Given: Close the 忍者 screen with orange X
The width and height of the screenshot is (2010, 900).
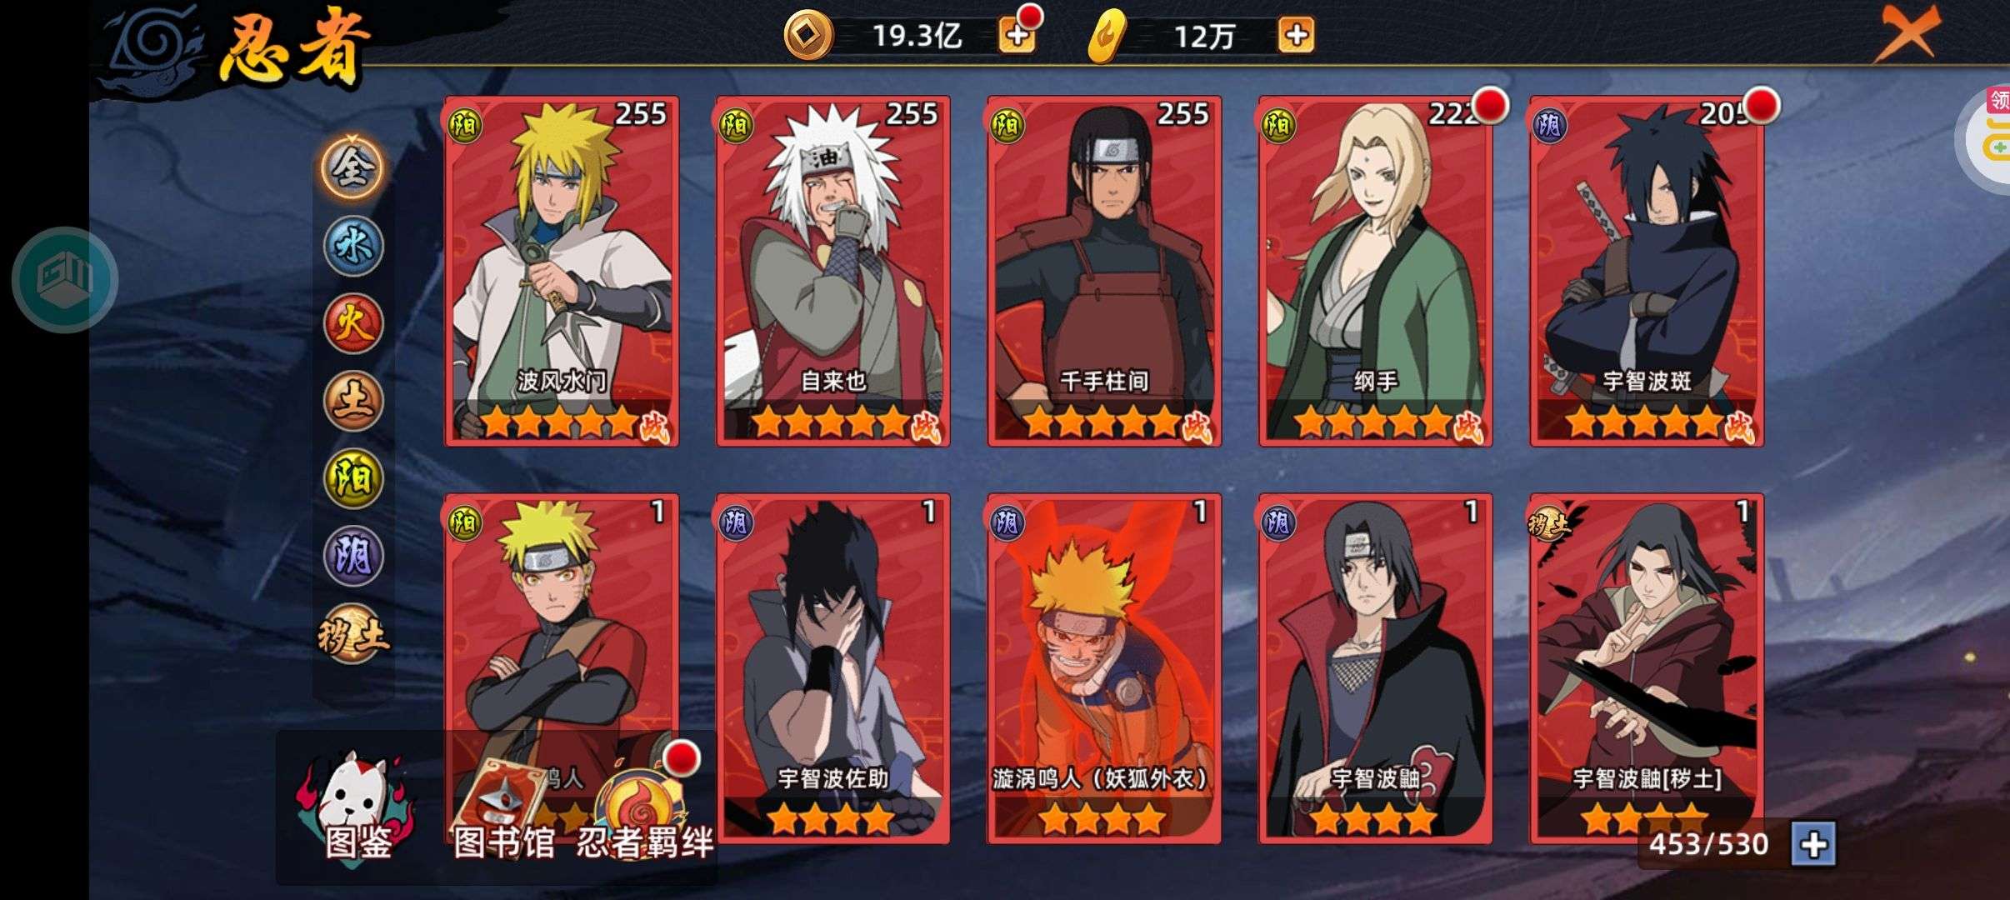Looking at the screenshot, I should 1907,33.
